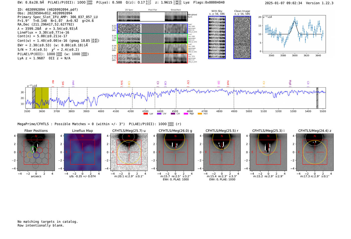This screenshot has height=239, width=351.
Task: Click the magenta OII line marker label
Action: (x=219, y=83)
